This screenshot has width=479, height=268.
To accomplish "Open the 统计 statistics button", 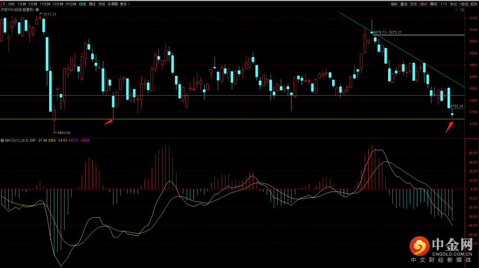I will [x=424, y=4].
